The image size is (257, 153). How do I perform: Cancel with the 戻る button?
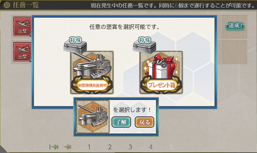coord(144,122)
